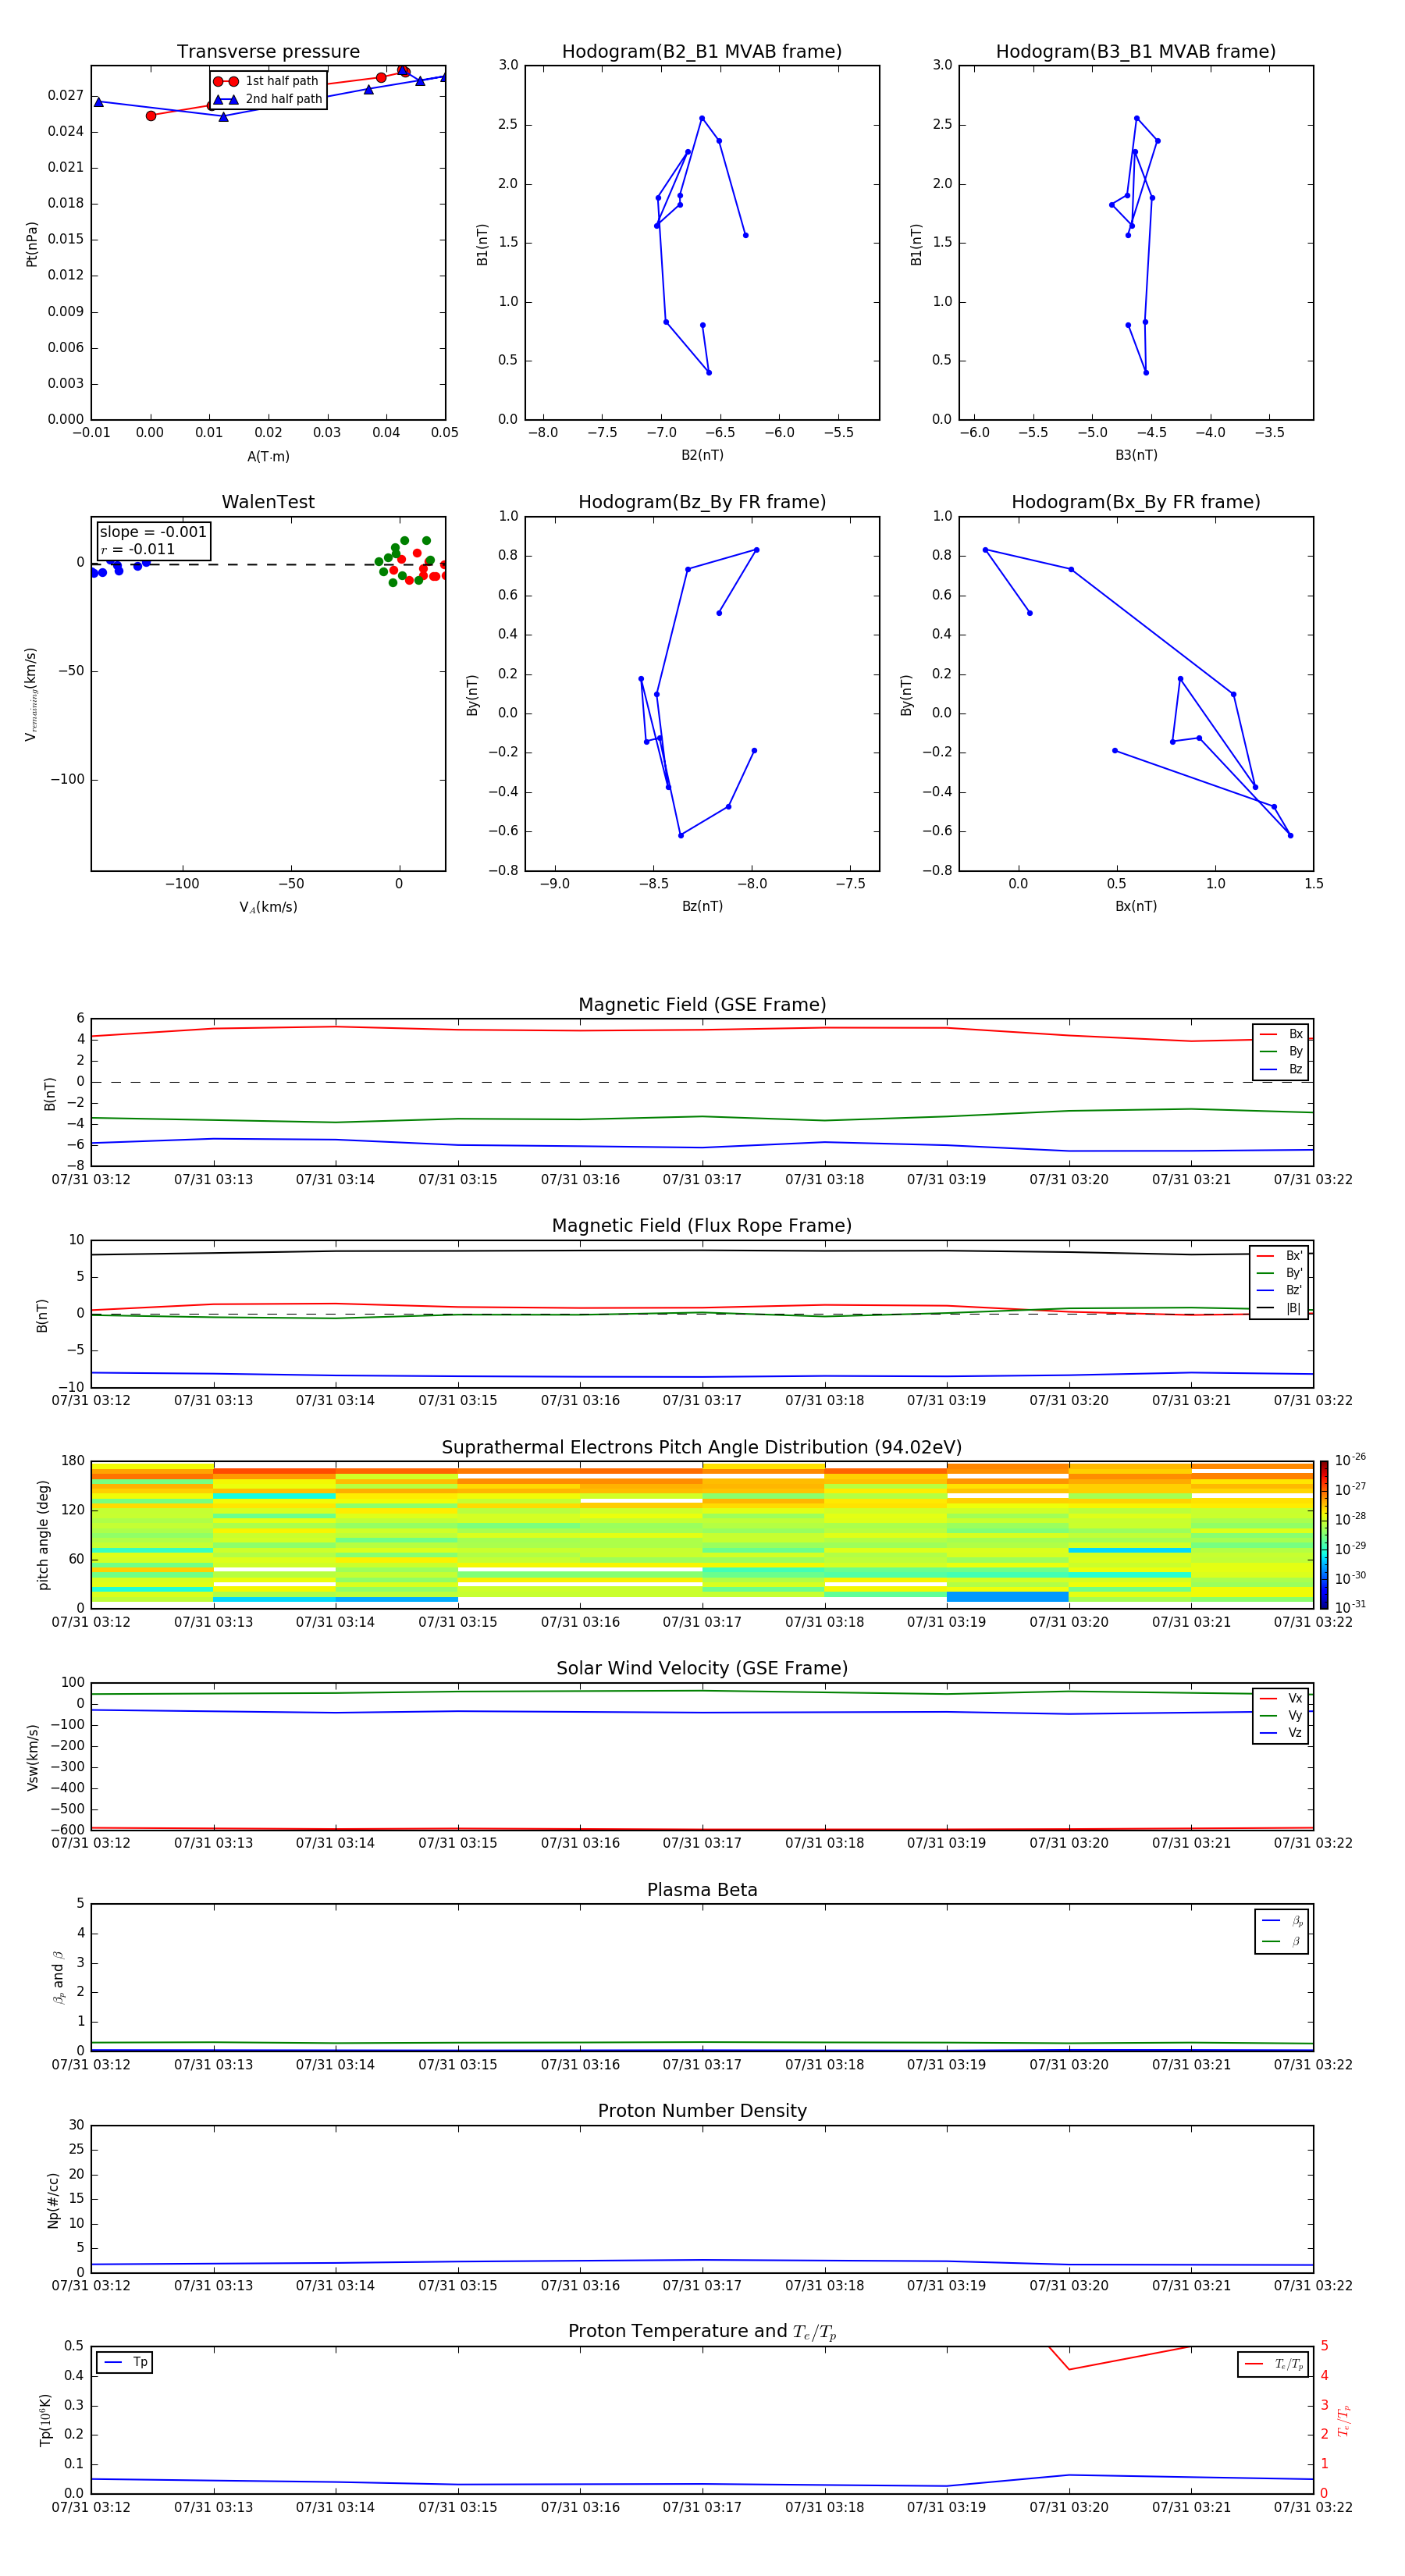Image resolution: width=1405 pixels, height=2576 pixels.
Task: Click the 'Solar Wind Velocity (GSE Frame)' title
Action: [702, 1668]
